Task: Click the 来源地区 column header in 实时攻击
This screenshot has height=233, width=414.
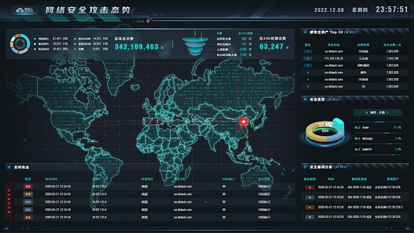Action: (x=147, y=179)
